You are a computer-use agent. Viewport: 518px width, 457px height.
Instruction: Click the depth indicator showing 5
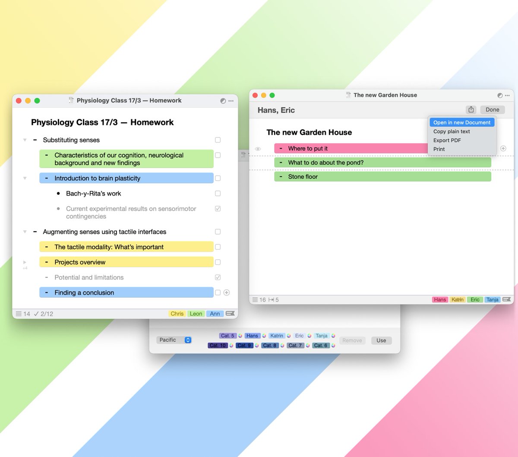[x=274, y=300]
